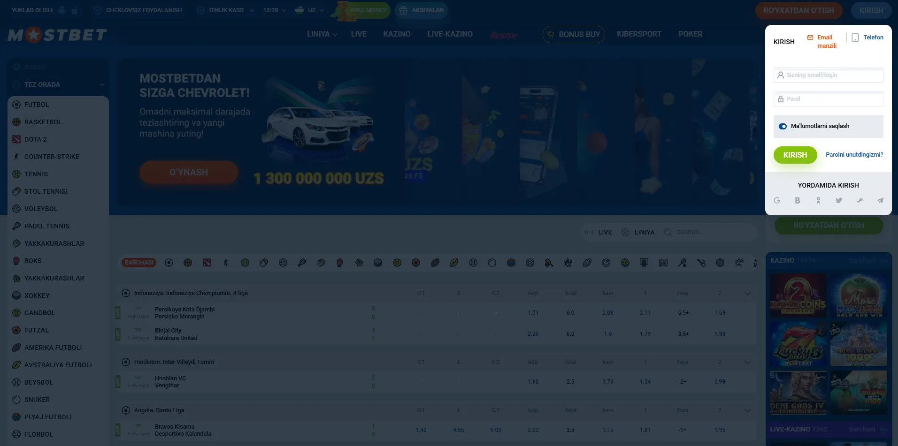Image resolution: width=898 pixels, height=446 pixels.
Task: Click the Sizning email/login field
Action: click(x=828, y=75)
